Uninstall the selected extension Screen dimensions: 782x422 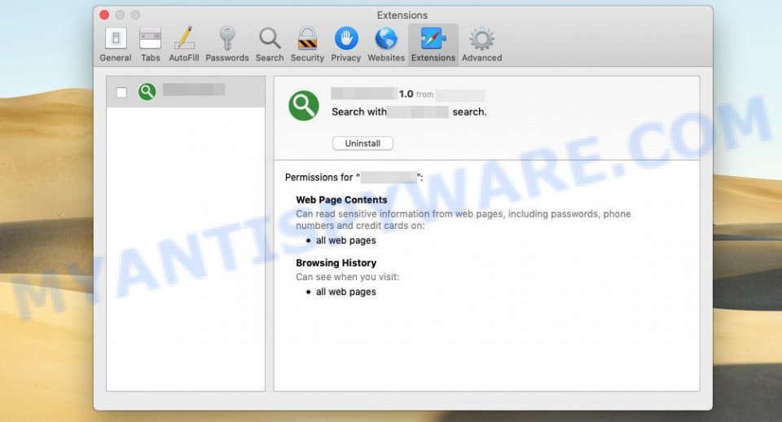coord(362,143)
